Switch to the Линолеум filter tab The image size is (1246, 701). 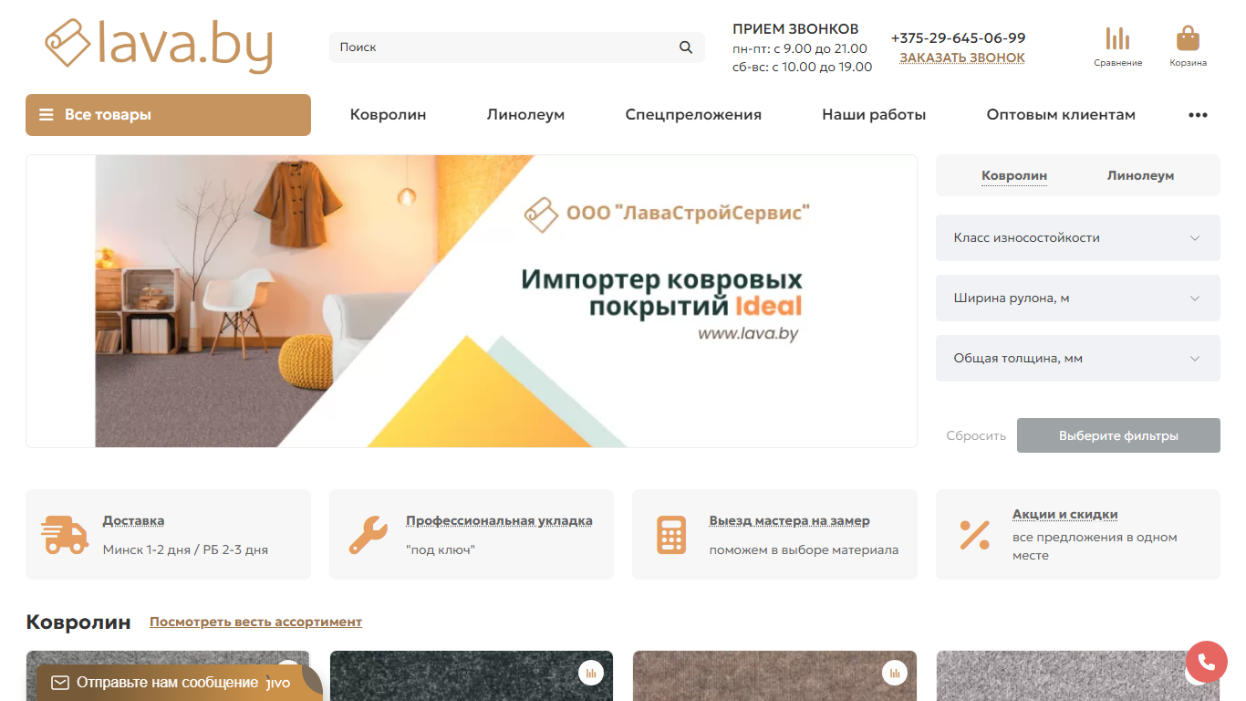1140,176
